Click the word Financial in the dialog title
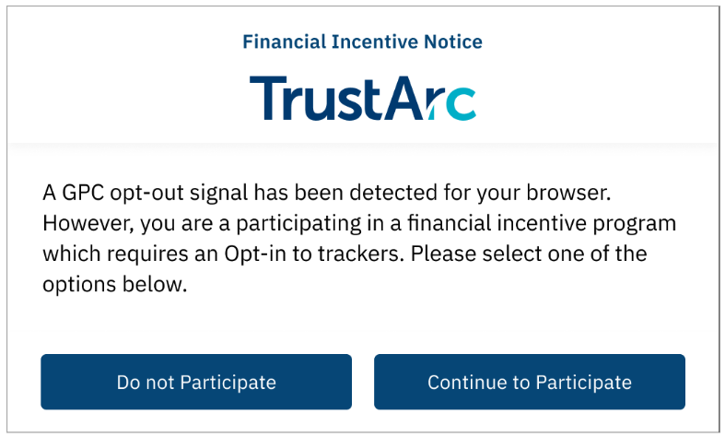725x437 pixels. [285, 41]
